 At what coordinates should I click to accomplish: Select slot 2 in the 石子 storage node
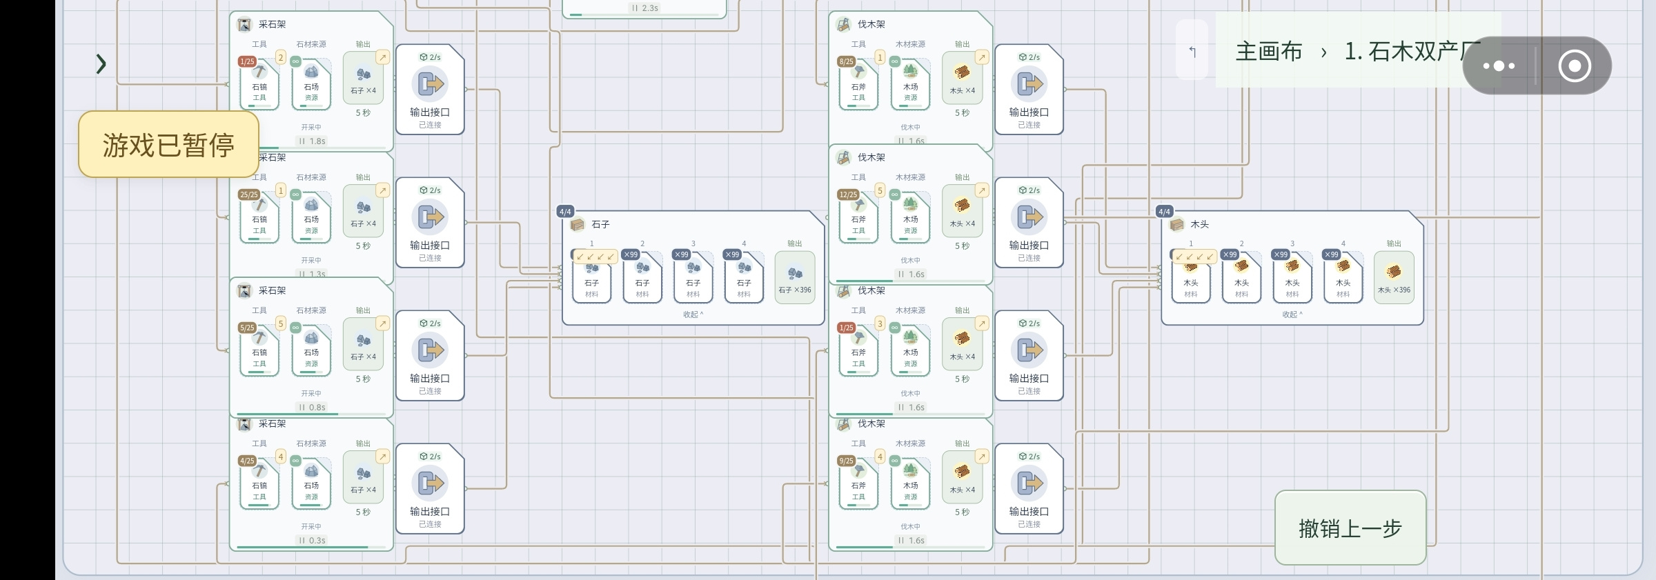point(642,277)
